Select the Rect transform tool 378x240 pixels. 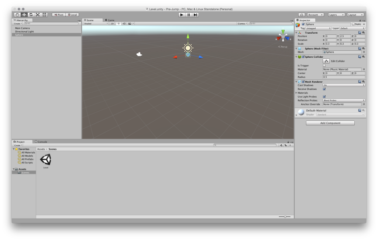point(44,14)
